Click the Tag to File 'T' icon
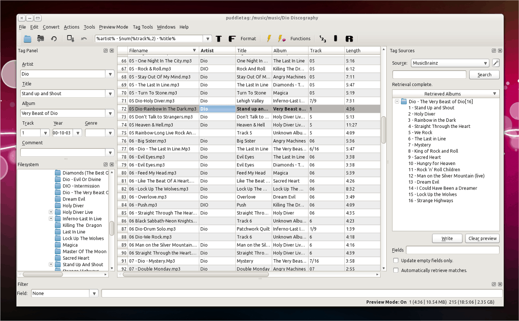The height and width of the screenshot is (321, 519). [x=219, y=39]
